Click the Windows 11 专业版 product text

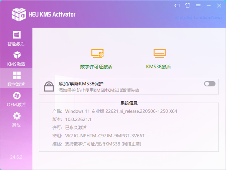pyautogui.click(x=121, y=111)
